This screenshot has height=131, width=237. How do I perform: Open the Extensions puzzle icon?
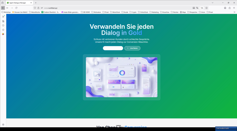230,8
